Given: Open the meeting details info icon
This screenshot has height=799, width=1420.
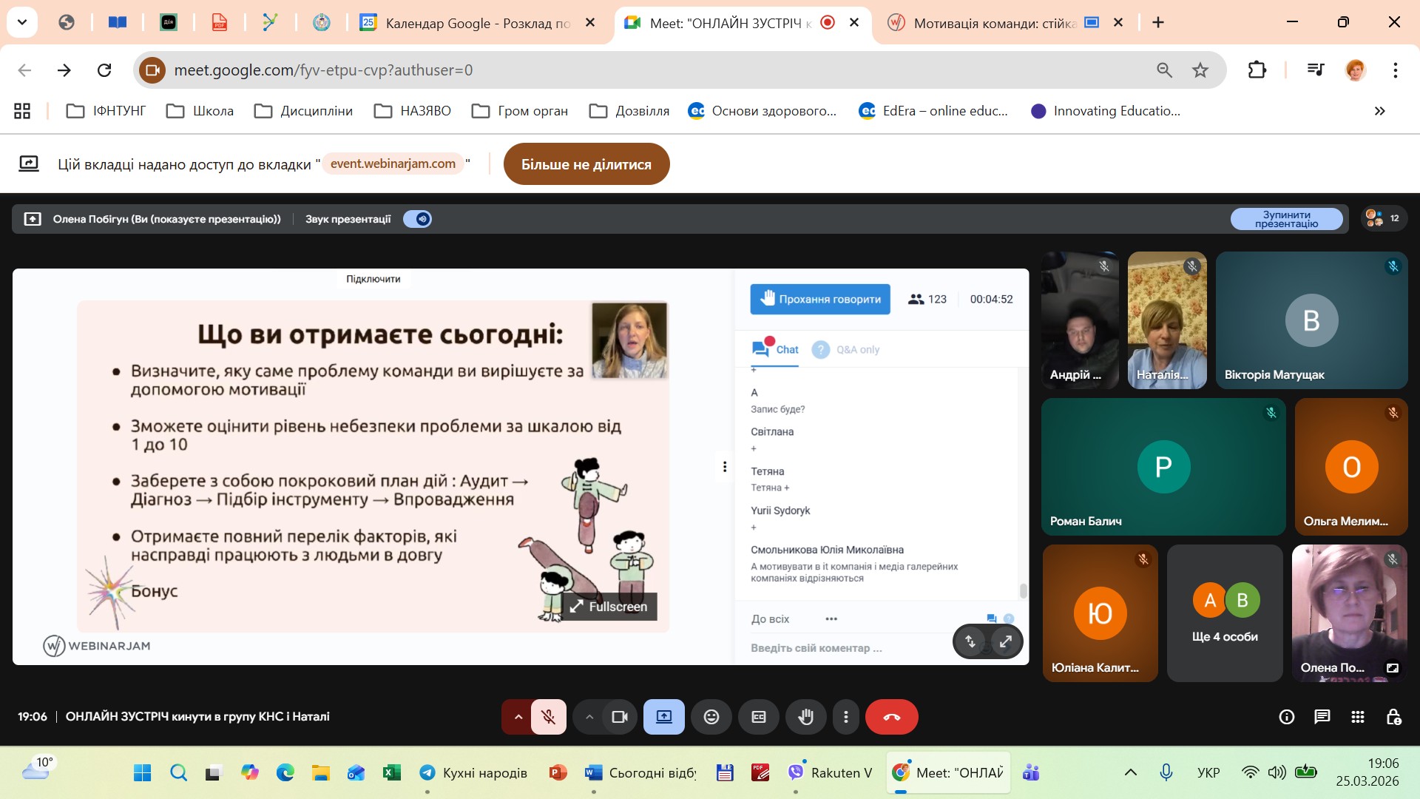Looking at the screenshot, I should (1286, 717).
